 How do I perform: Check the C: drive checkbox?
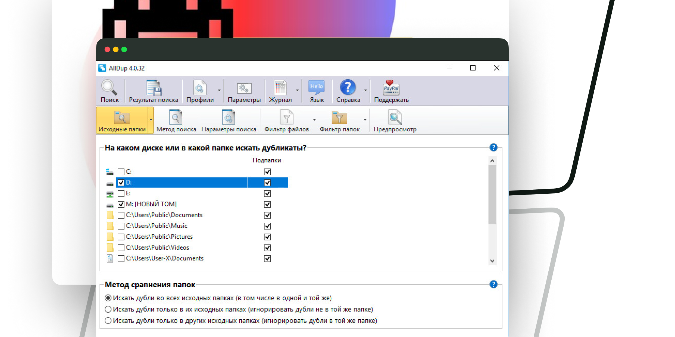[x=121, y=172]
